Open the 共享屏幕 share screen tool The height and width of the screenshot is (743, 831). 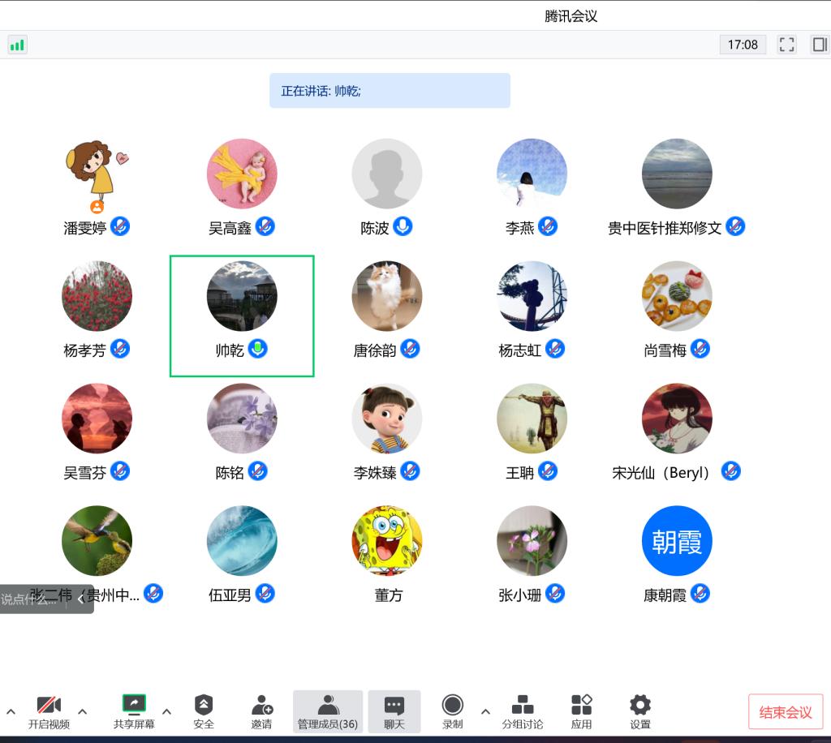(x=134, y=711)
